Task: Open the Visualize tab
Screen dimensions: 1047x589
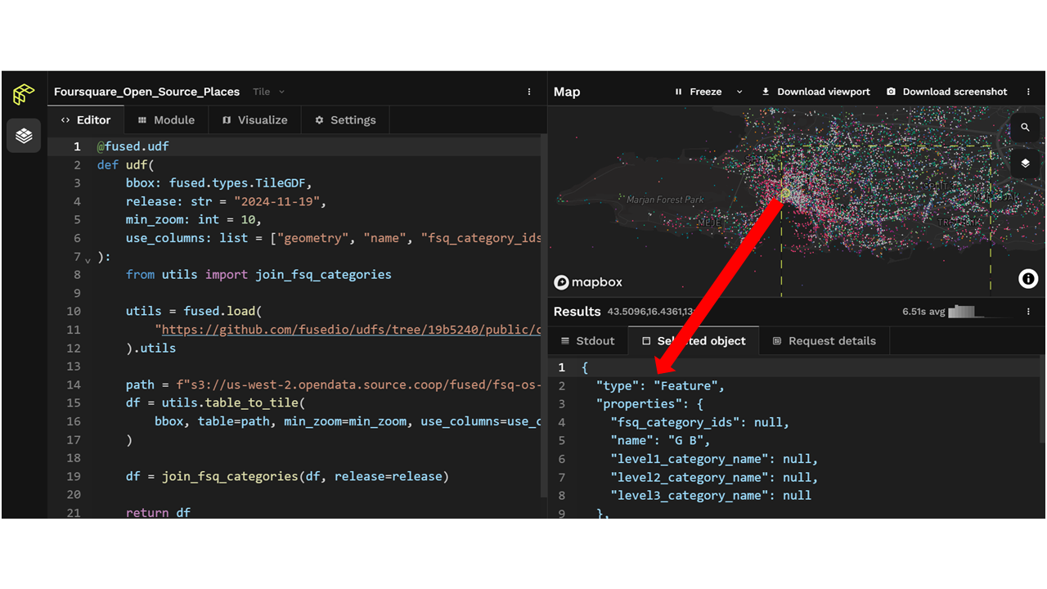Action: pos(254,119)
